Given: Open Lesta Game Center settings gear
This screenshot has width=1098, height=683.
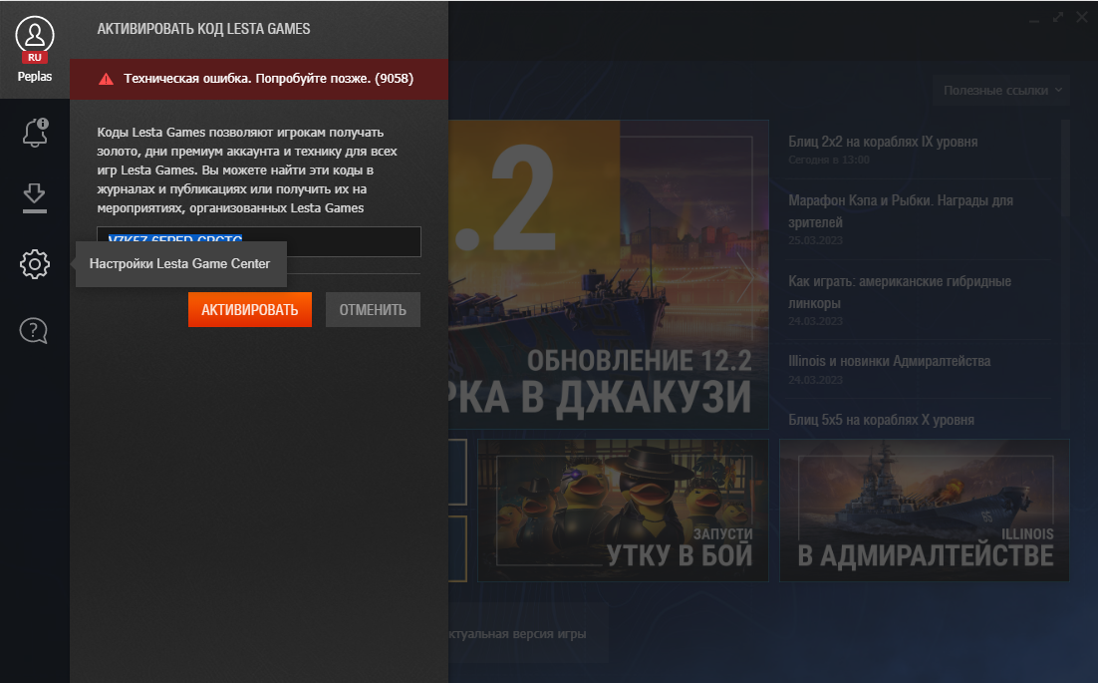Looking at the screenshot, I should pyautogui.click(x=35, y=264).
